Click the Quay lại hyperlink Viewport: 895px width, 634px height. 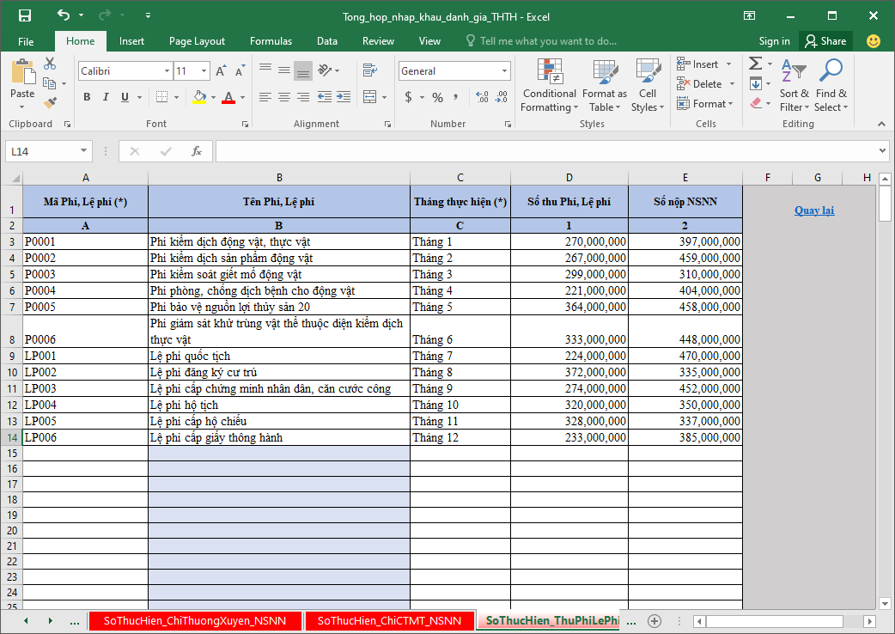coord(813,210)
